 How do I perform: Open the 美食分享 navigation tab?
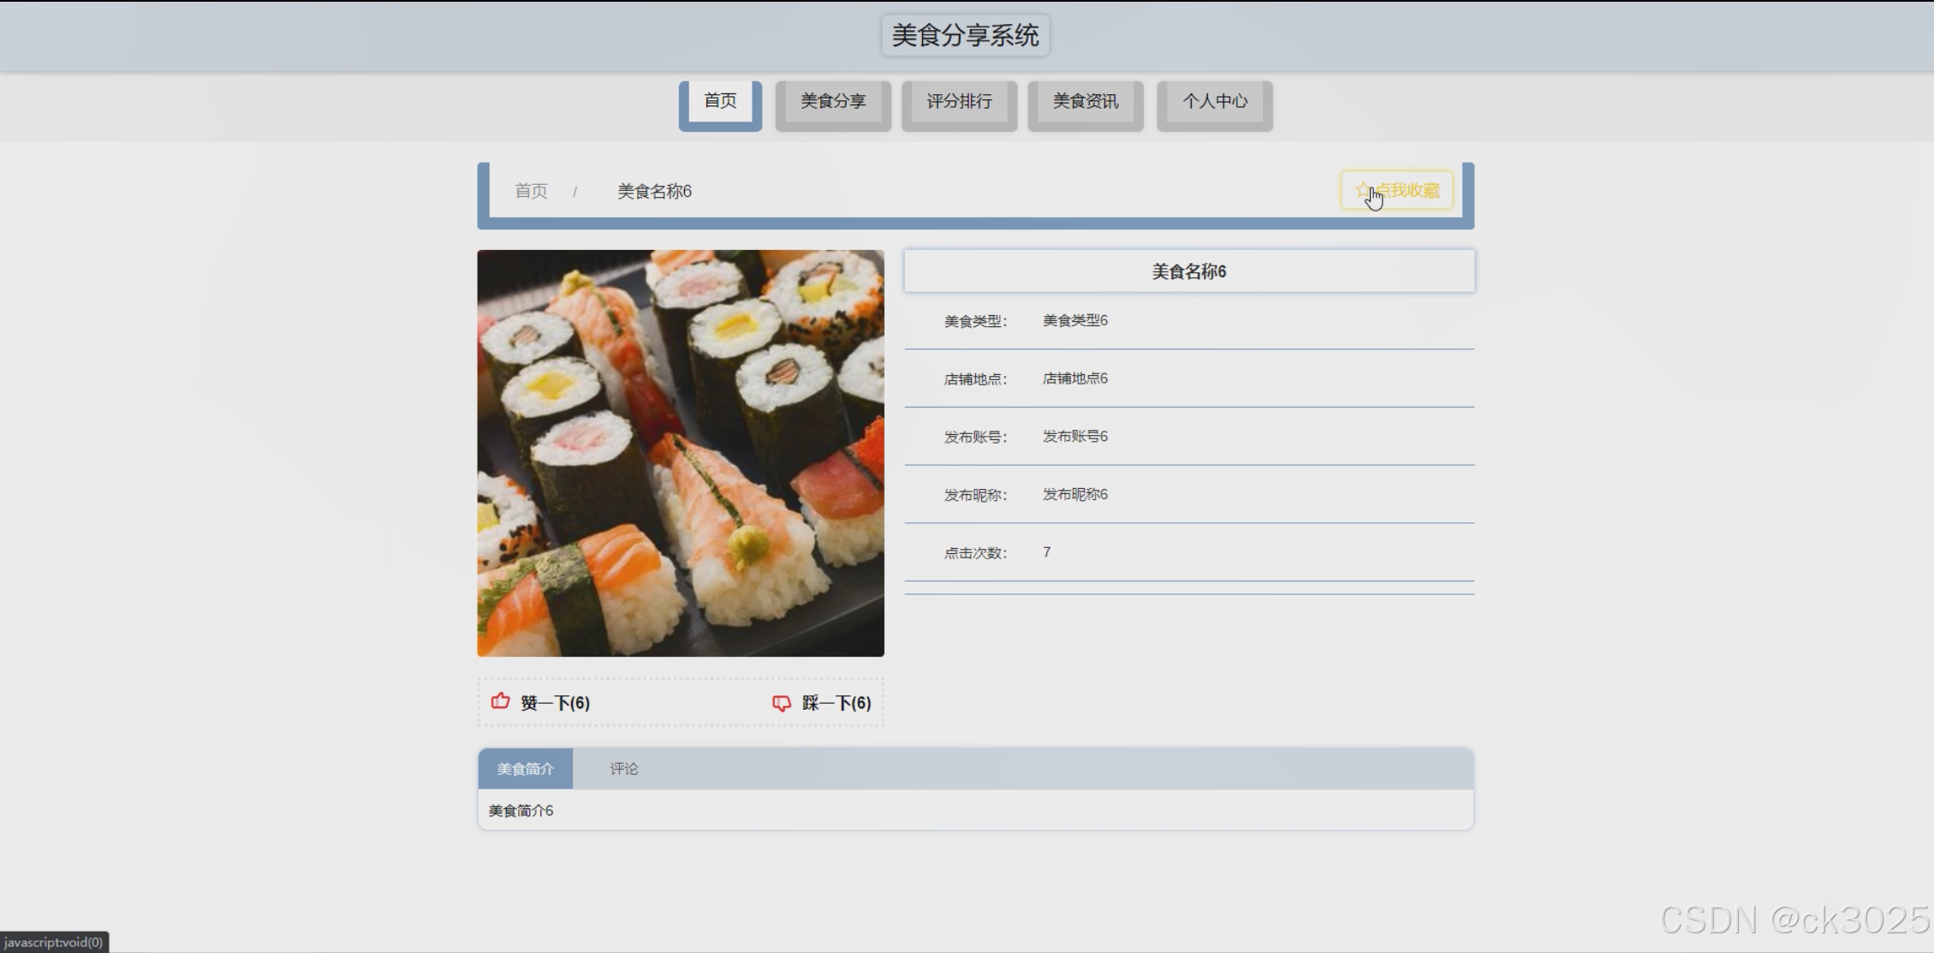click(833, 101)
